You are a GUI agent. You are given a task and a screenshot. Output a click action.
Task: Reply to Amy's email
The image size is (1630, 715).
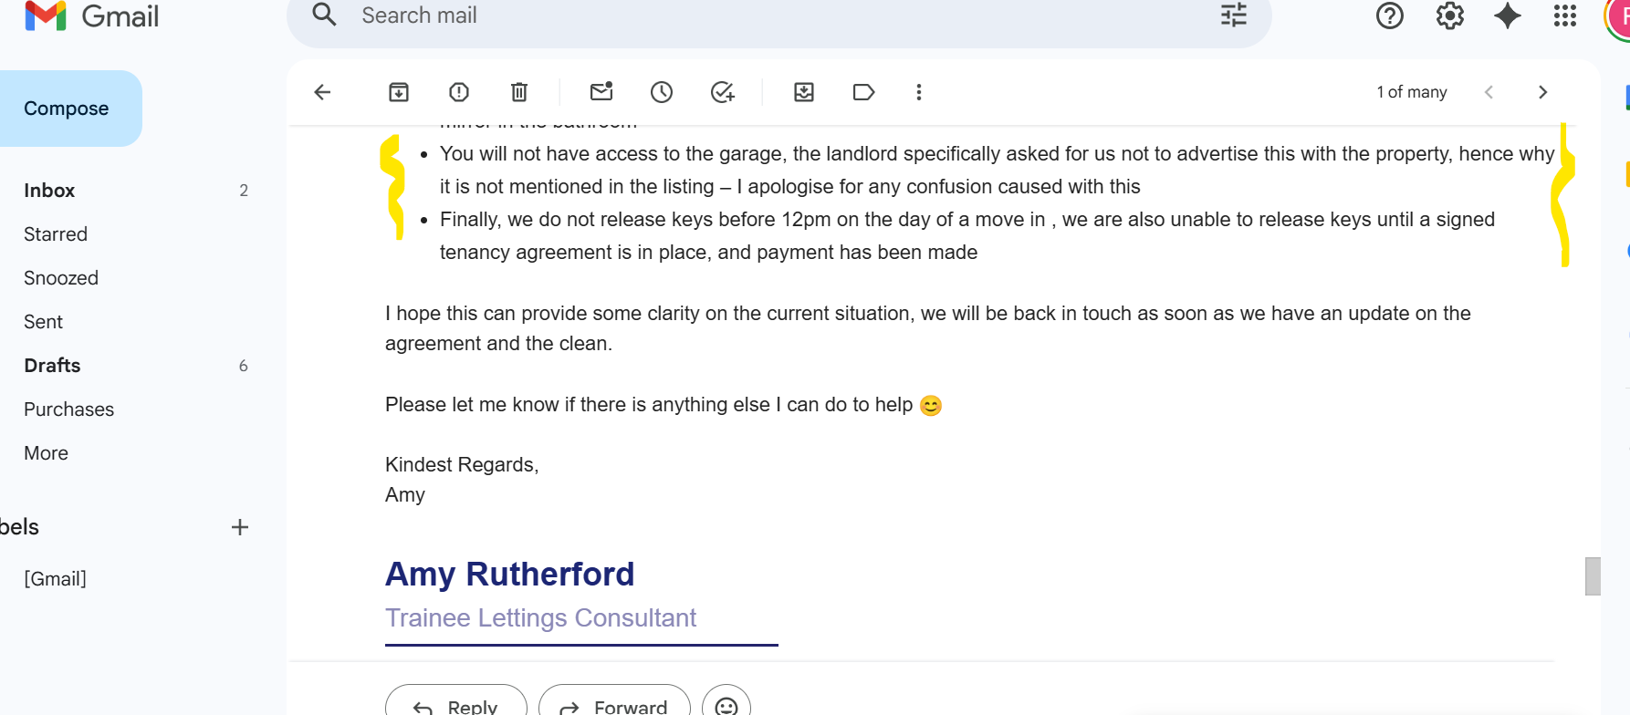(456, 704)
